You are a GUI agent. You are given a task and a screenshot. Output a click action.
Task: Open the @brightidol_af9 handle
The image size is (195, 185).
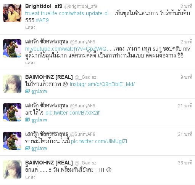tap(81, 6)
